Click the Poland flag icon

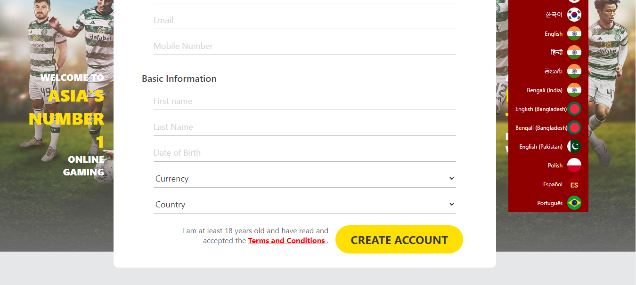point(574,165)
